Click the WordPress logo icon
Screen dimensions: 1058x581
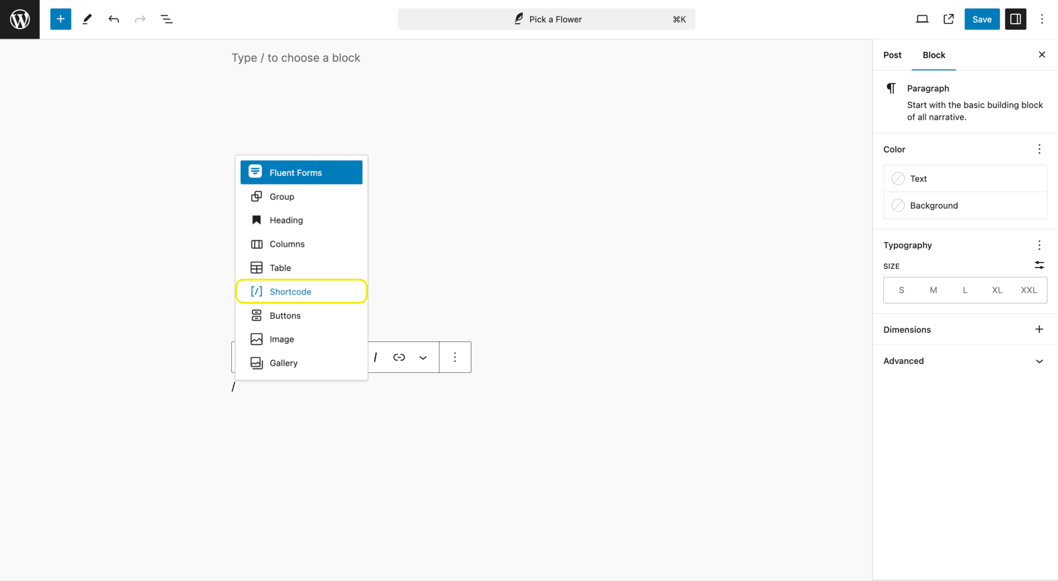(20, 19)
